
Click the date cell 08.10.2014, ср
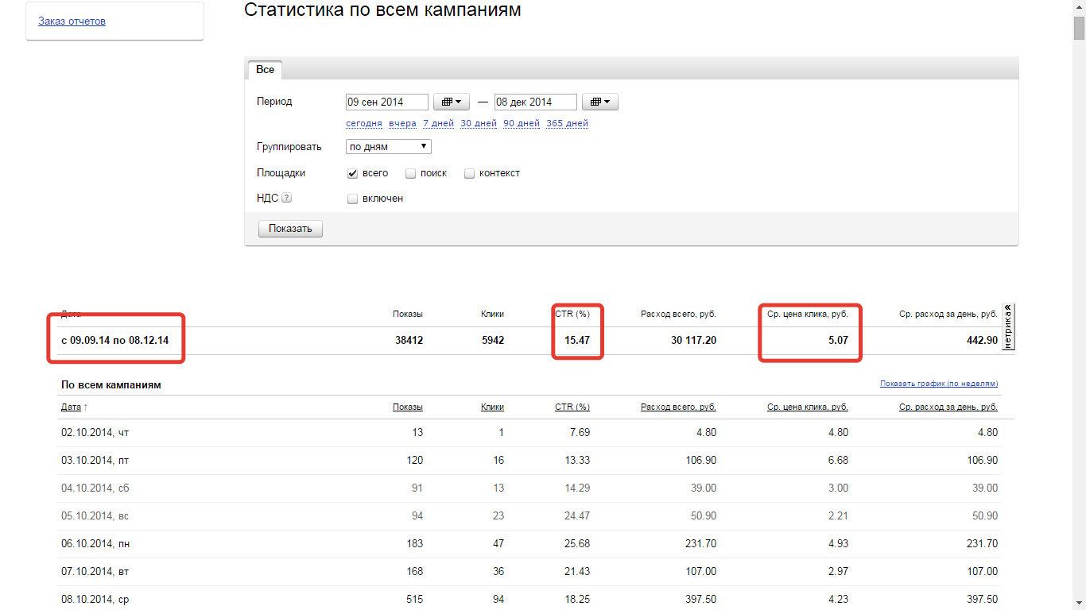95,600
